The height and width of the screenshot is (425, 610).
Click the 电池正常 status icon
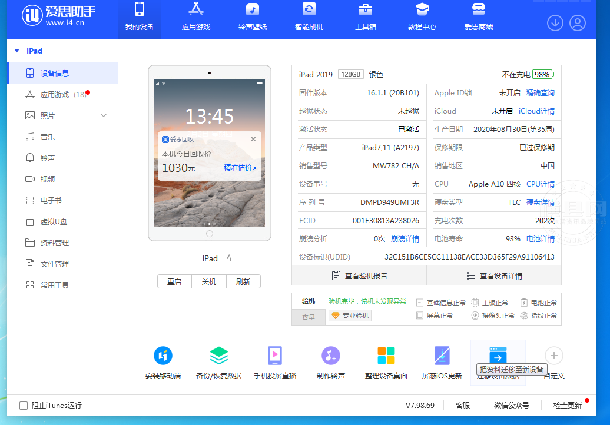pyautogui.click(x=524, y=303)
